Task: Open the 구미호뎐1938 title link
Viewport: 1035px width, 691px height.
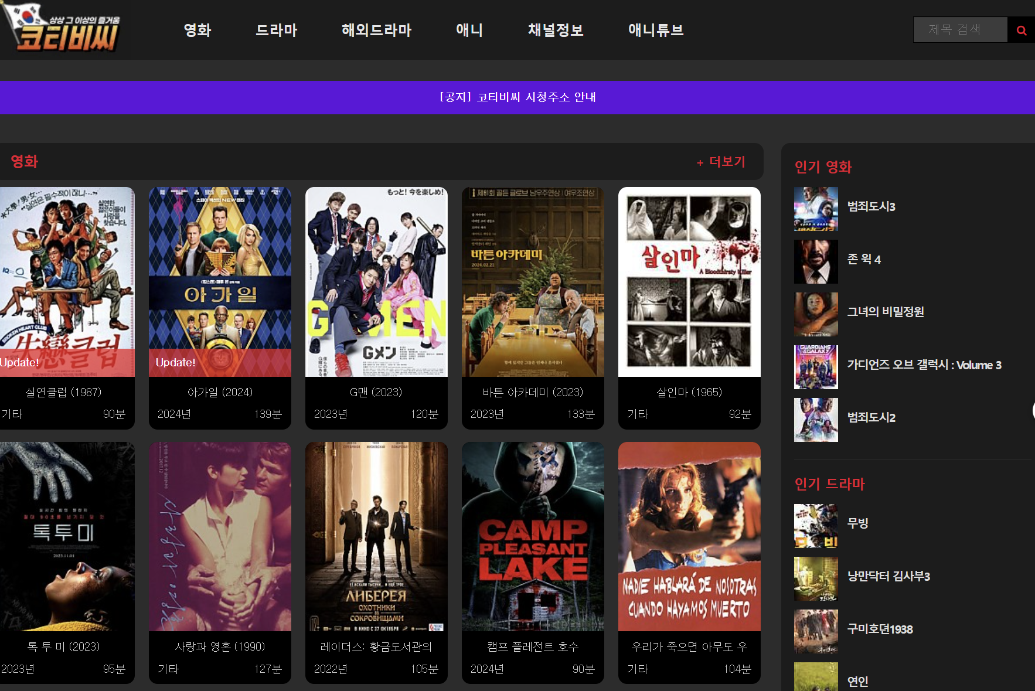Action: 880,629
